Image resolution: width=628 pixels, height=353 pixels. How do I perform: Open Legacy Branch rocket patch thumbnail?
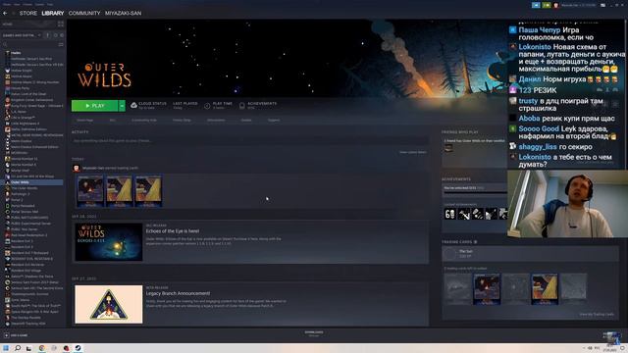coord(109,304)
